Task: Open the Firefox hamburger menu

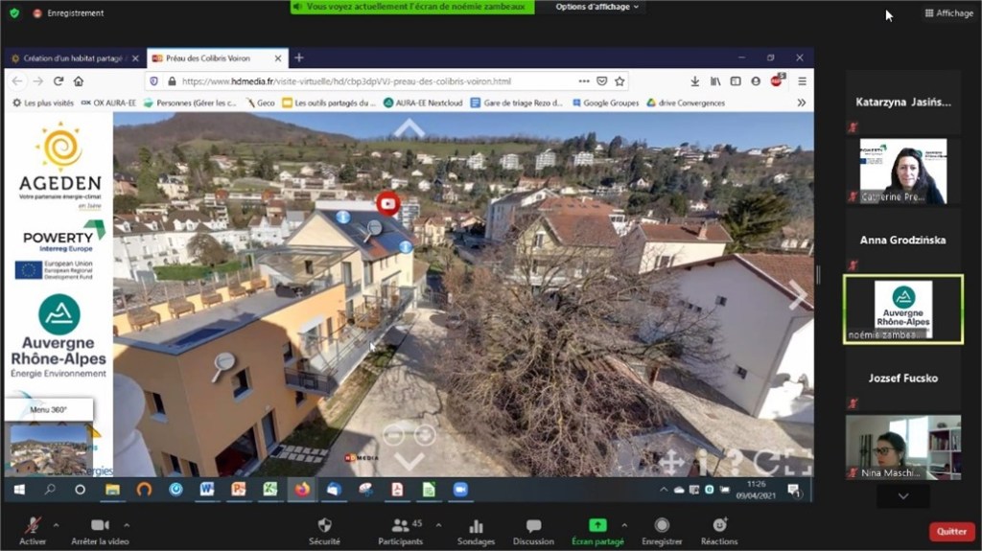Action: [x=802, y=81]
